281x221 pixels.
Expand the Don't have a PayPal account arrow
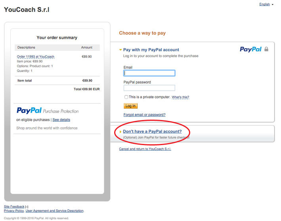[x=120, y=132]
